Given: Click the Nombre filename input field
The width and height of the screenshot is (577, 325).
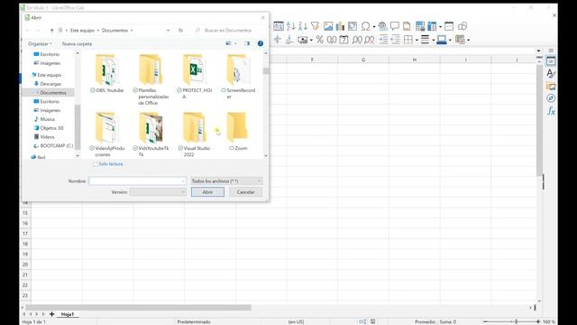Looking at the screenshot, I should click(137, 181).
